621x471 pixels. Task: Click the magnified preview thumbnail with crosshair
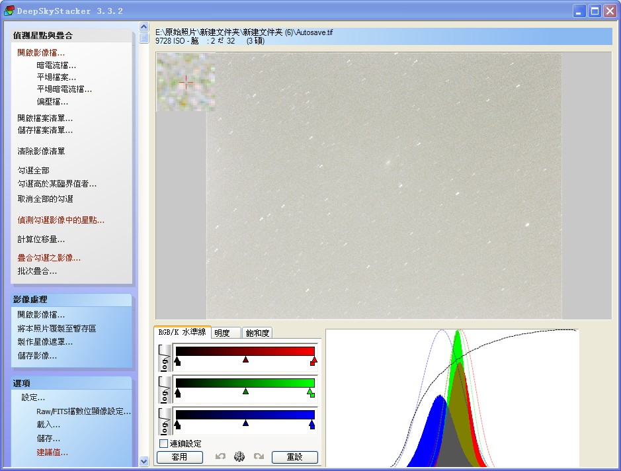186,83
